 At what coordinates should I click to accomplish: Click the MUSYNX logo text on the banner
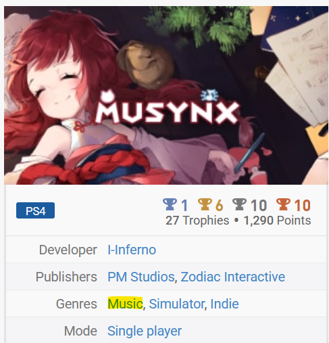click(x=167, y=109)
